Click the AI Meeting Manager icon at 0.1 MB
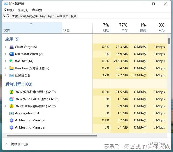Screen dimensions: 173x152 tap(12, 127)
